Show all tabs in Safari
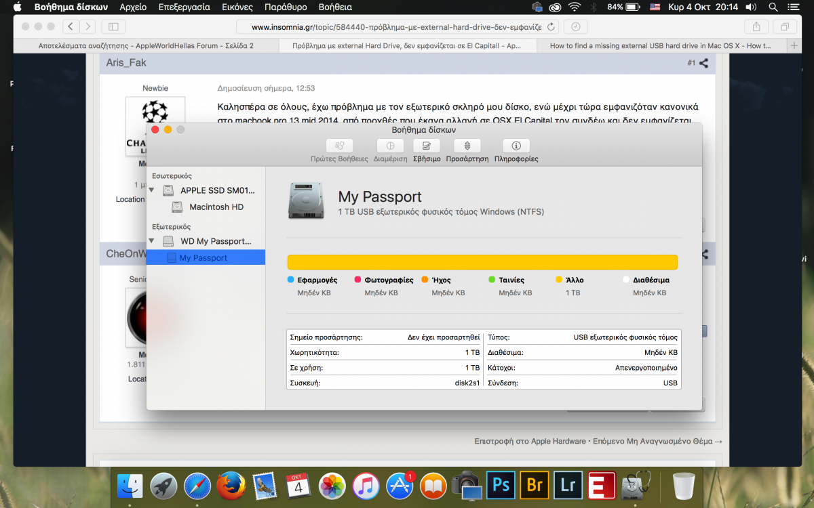 coord(785,26)
